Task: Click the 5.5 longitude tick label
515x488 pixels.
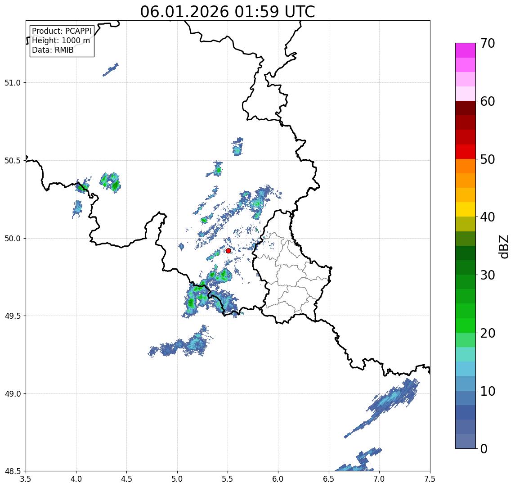Action: click(x=228, y=479)
